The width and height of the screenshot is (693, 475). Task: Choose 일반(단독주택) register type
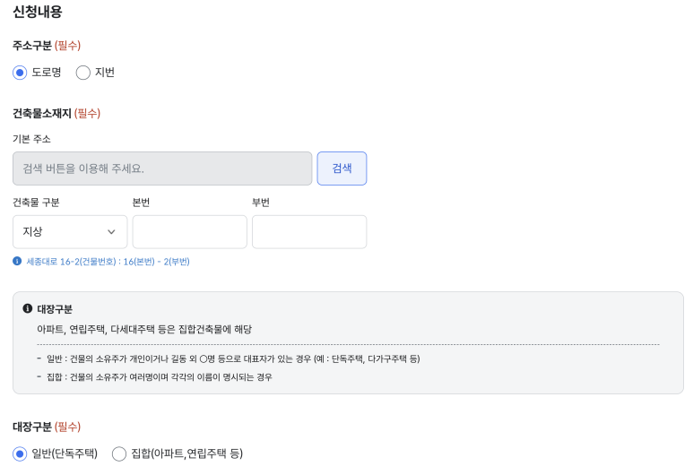[x=20, y=453]
